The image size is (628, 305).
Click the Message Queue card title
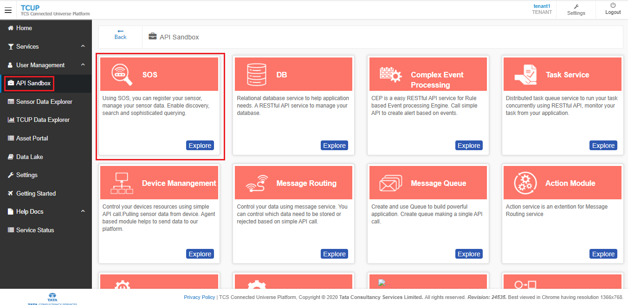pos(438,183)
